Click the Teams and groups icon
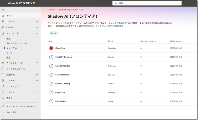 tap(3, 63)
